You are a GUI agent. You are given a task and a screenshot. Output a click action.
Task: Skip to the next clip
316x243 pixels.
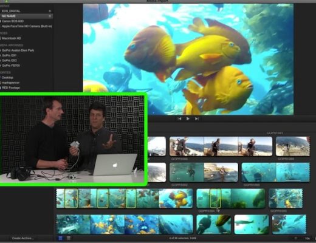[x=197, y=119]
